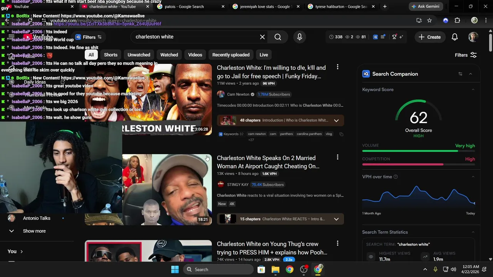
Task: Click install app icon in address bar
Action: pyautogui.click(x=419, y=20)
